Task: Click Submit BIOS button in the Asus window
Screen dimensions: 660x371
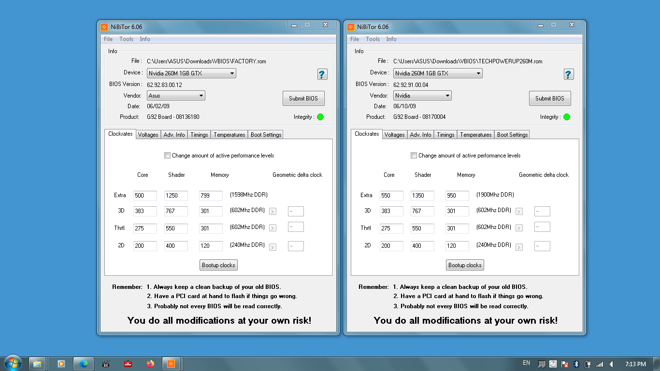Action: tap(303, 99)
